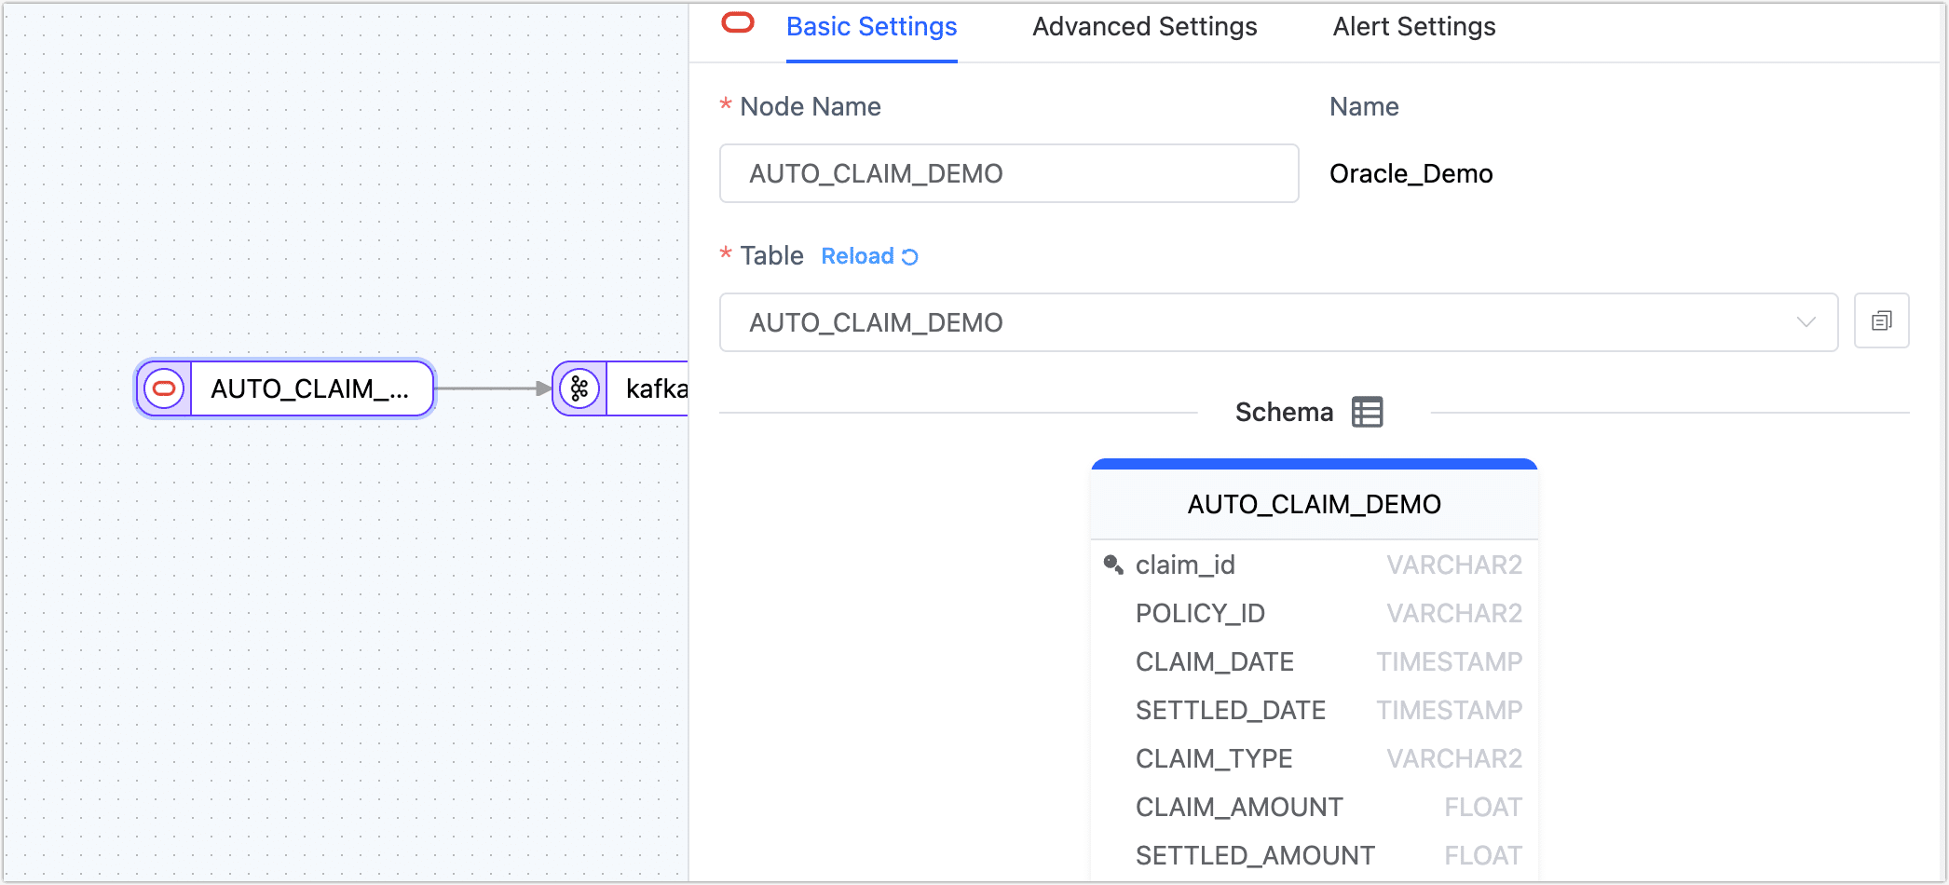This screenshot has height=885, width=1949.
Task: Click the copy icon beside the Table dropdown
Action: coord(1882,320)
